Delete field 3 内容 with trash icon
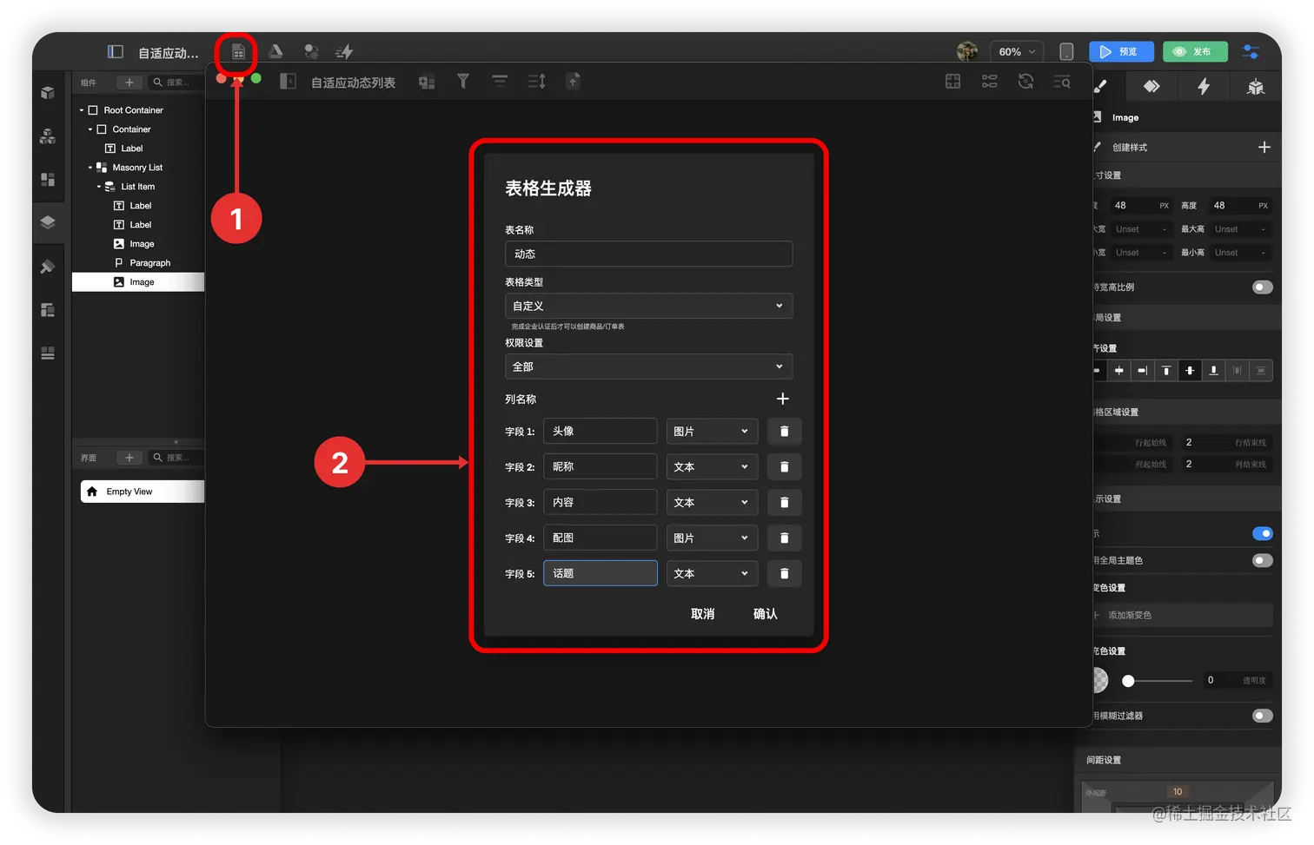This screenshot has width=1314, height=845. (x=784, y=503)
